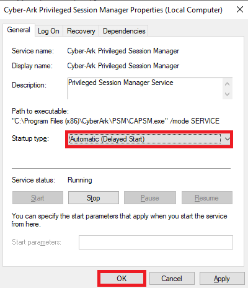Image resolution: width=248 pixels, height=288 pixels.
Task: Click the disabled Start button
Action: (38, 198)
